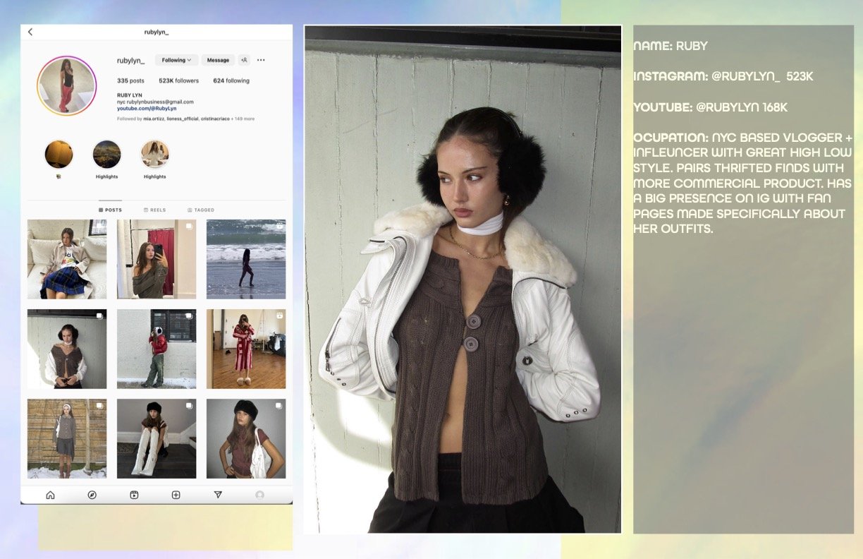Click cristinacriaco in followed-by line
863x559 pixels.
(214, 119)
